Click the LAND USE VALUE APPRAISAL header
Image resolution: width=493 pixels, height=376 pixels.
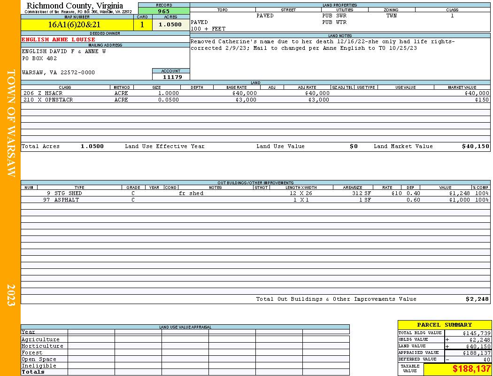[x=185, y=327]
